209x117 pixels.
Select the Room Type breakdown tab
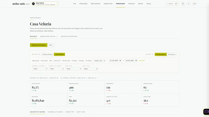70,112
